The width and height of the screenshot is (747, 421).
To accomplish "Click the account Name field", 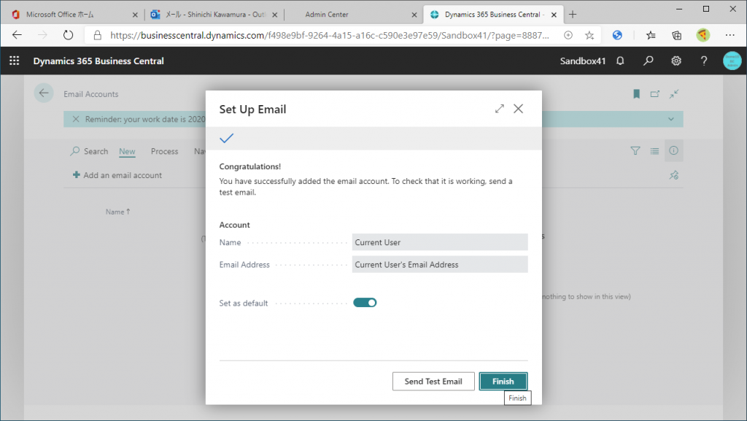I will click(440, 242).
